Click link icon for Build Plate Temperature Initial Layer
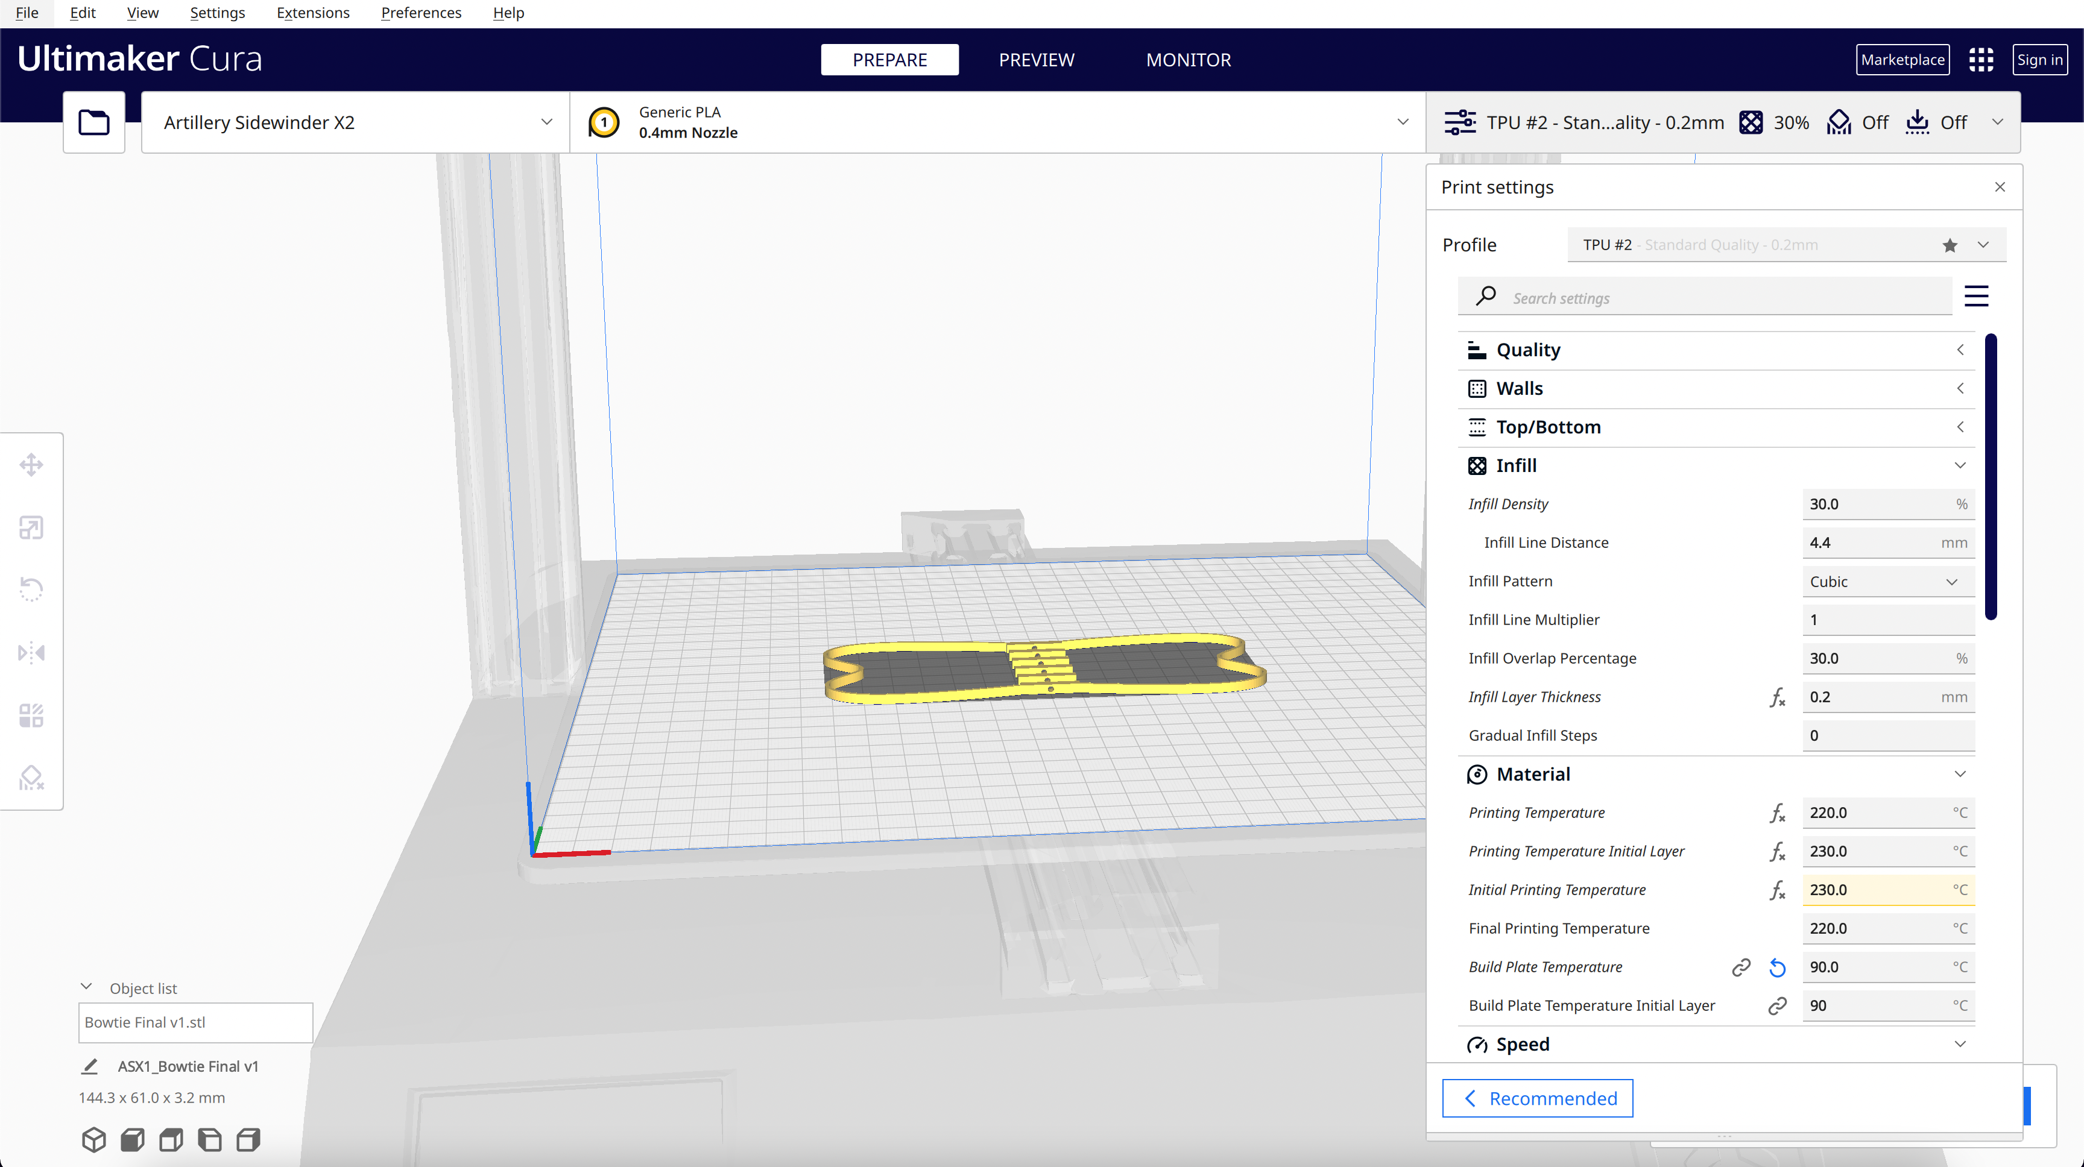The image size is (2084, 1167). (1778, 1005)
